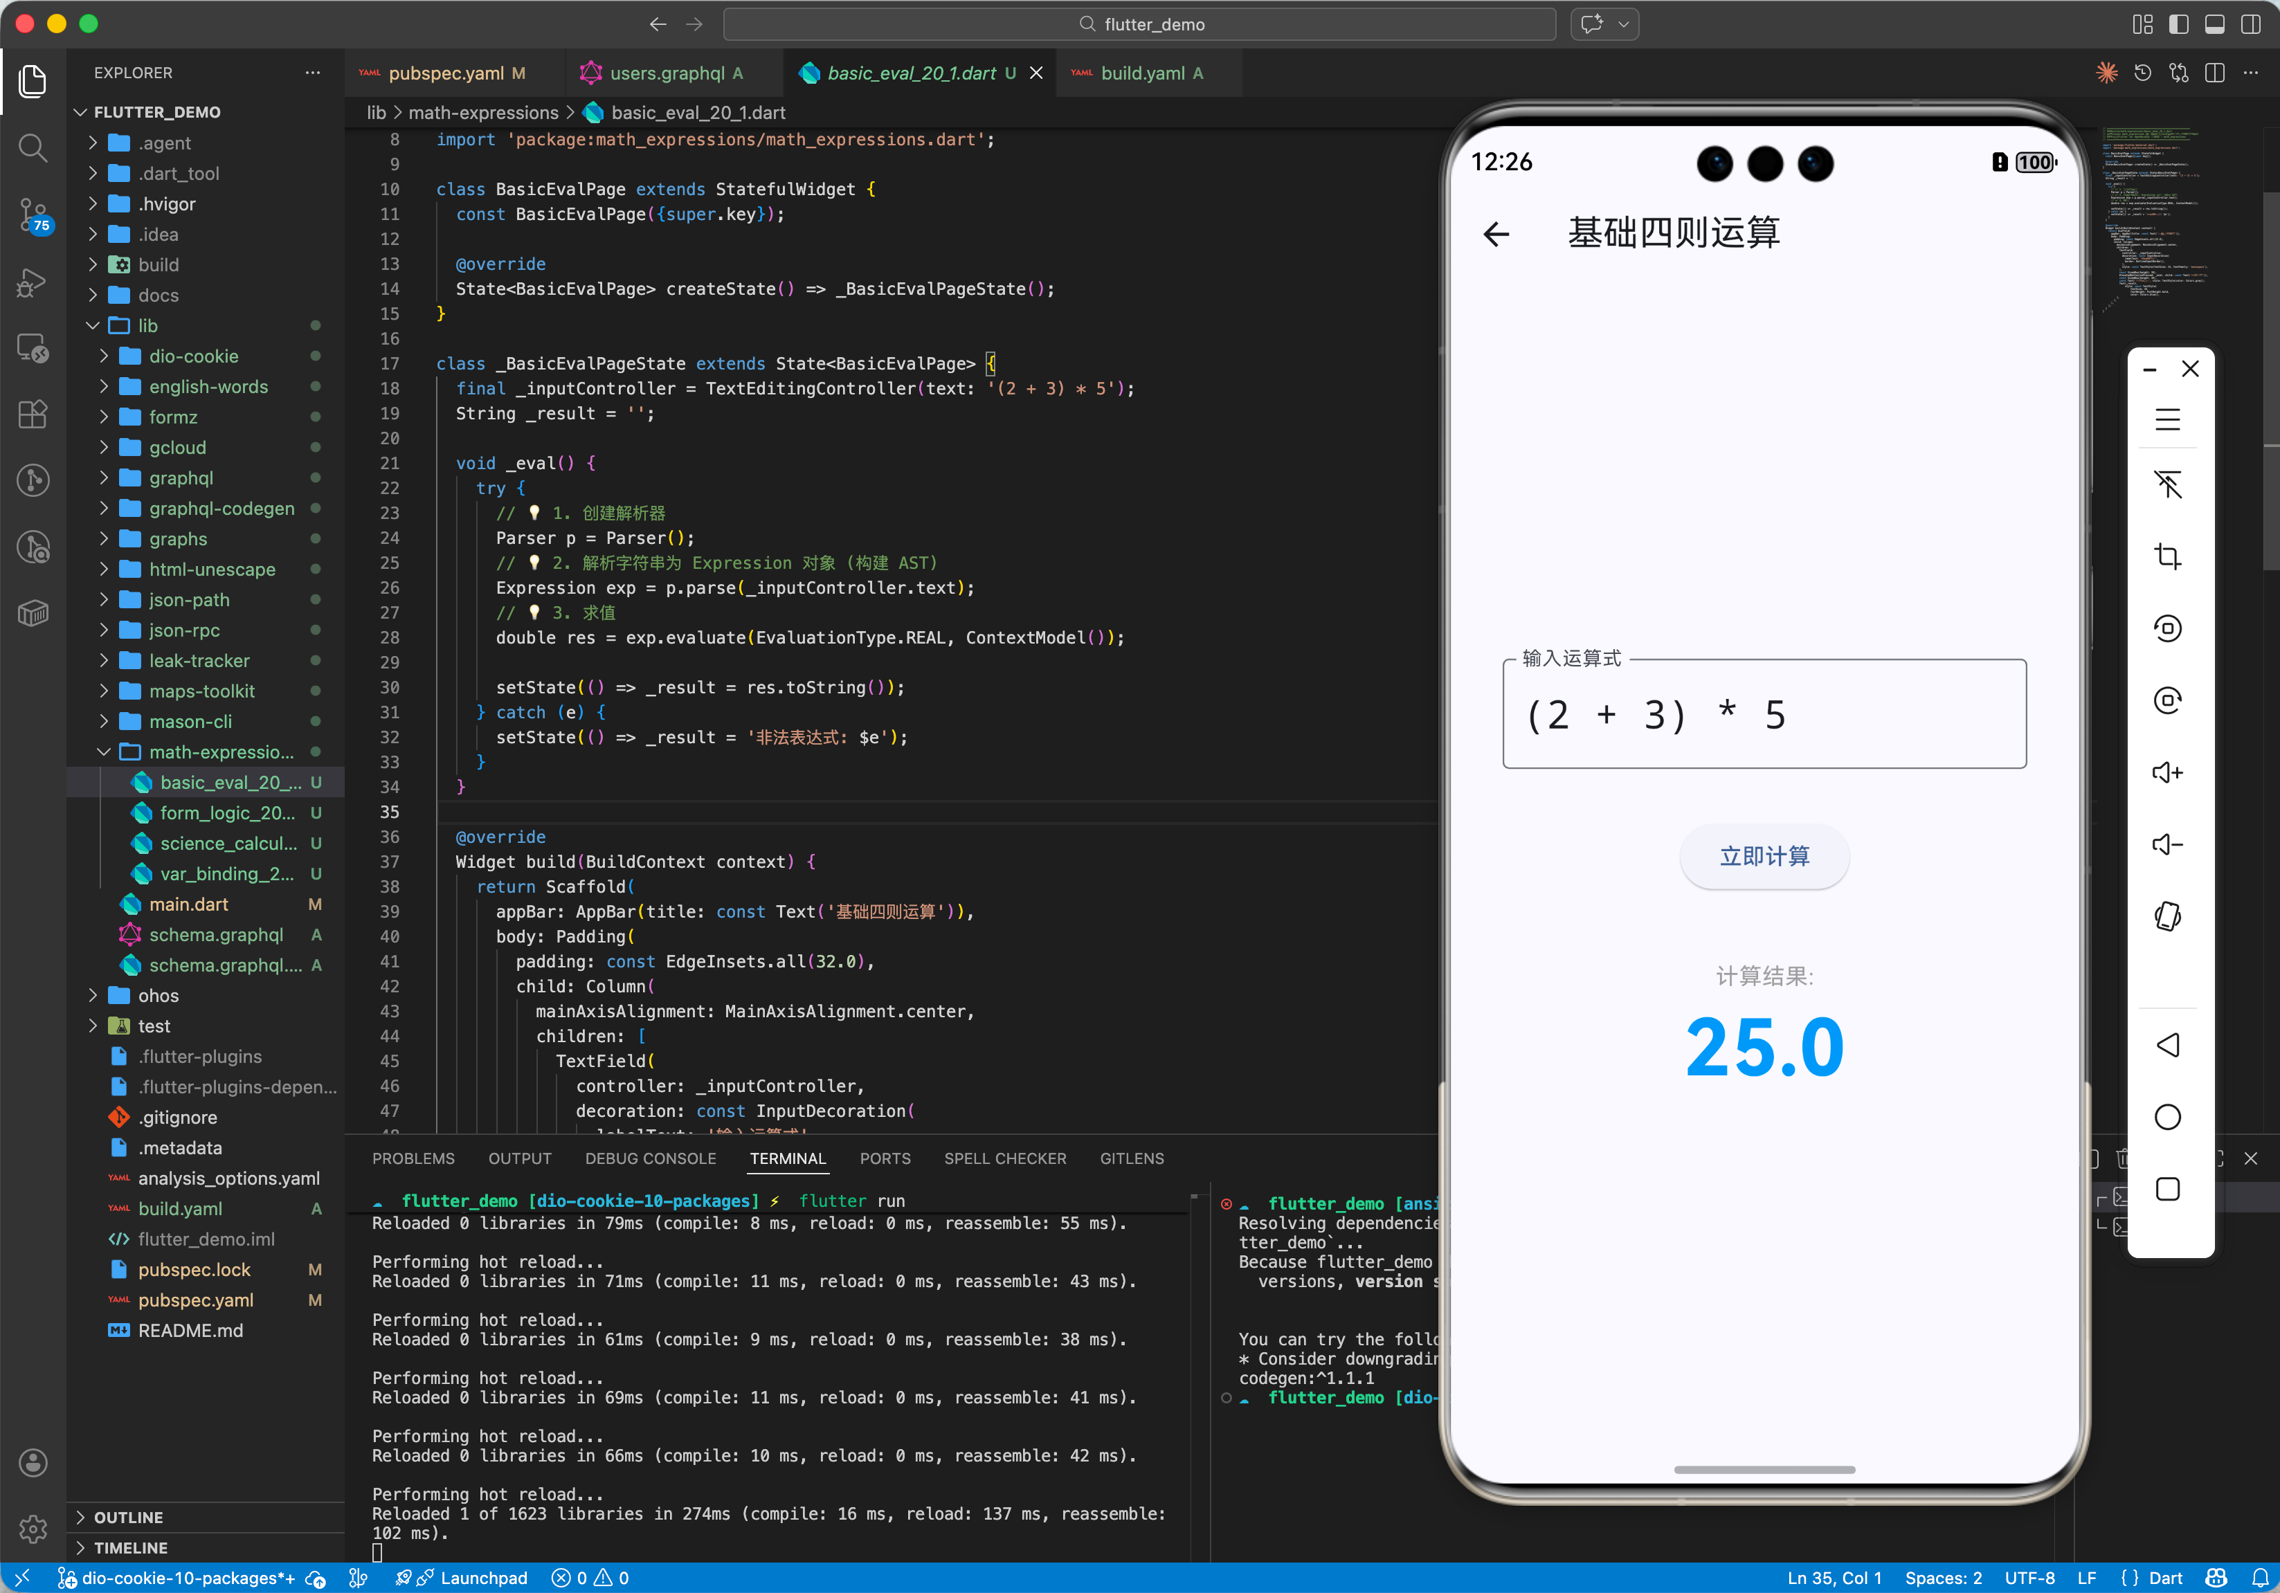Click the emulator screenshot crop icon
The image size is (2280, 1593).
pyautogui.click(x=2166, y=556)
